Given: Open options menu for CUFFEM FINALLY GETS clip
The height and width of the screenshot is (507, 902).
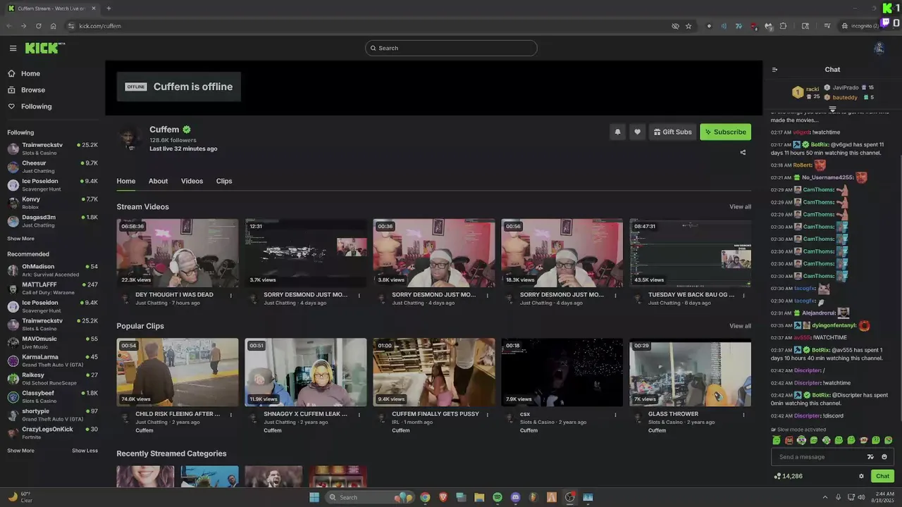Looking at the screenshot, I should click(487, 415).
